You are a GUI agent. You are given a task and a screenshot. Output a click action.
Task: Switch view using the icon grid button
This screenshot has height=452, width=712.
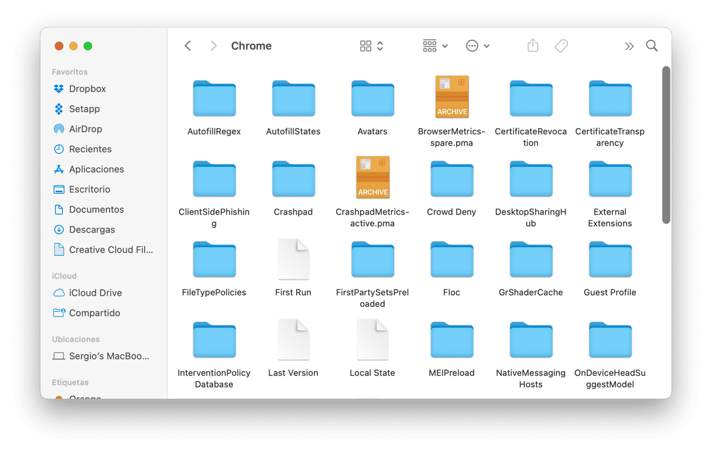(x=372, y=46)
